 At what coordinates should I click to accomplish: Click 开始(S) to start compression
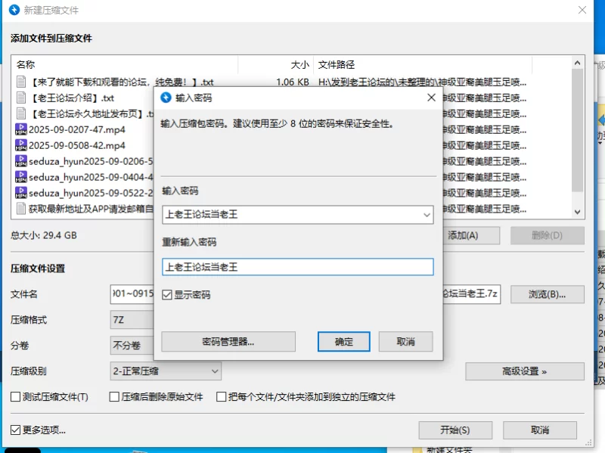(455, 430)
